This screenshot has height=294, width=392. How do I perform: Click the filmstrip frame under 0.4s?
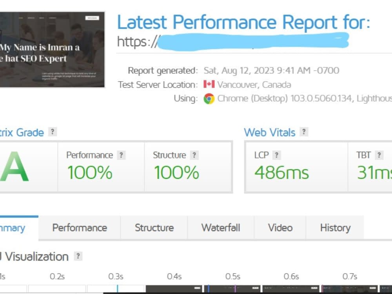coord(174,289)
